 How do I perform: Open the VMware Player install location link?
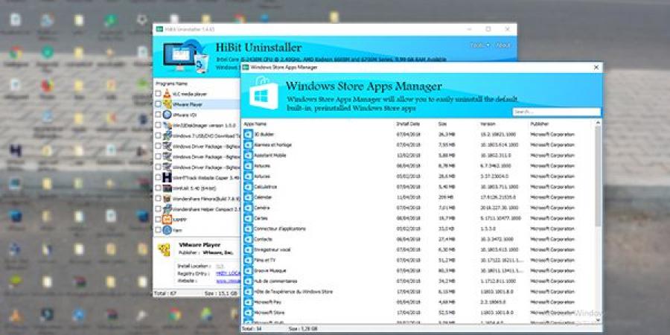click(220, 265)
